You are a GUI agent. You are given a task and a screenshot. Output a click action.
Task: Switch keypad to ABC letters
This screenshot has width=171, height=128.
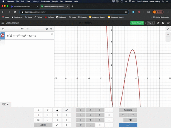click(x=43, y=125)
